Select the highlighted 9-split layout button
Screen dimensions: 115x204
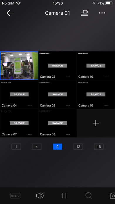click(x=58, y=147)
